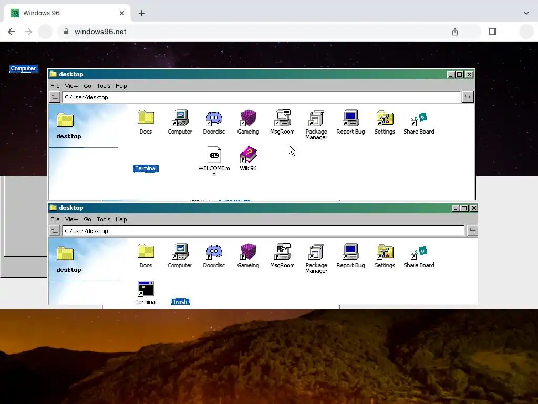Open Settings in upper desktop window
The height and width of the screenshot is (404, 538).
pos(385,122)
